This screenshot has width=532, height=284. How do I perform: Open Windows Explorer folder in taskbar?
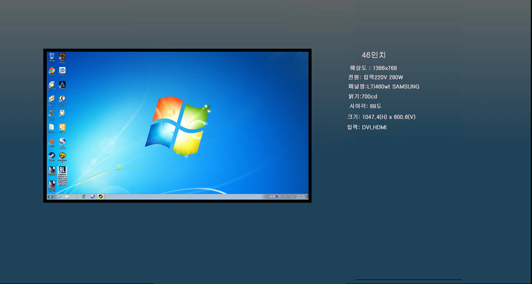pos(67,197)
